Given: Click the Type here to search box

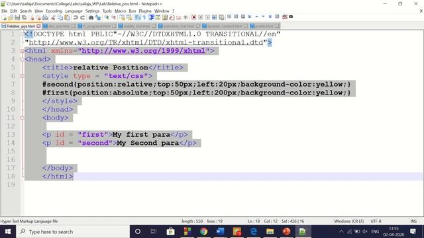Looking at the screenshot, I should tap(73, 231).
